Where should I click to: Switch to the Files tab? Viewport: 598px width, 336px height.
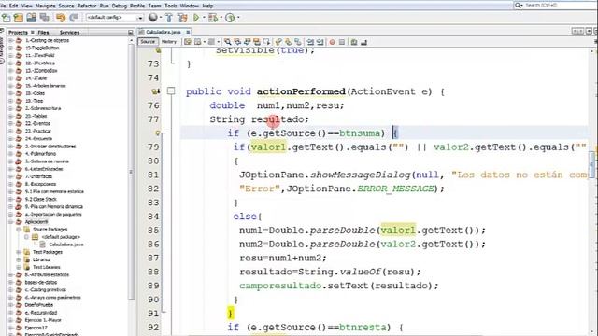coord(43,33)
